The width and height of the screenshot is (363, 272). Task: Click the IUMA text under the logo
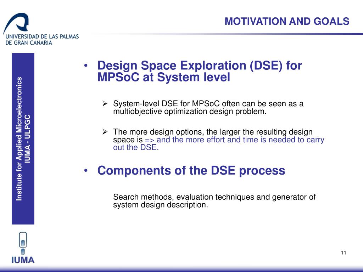coord(23,260)
